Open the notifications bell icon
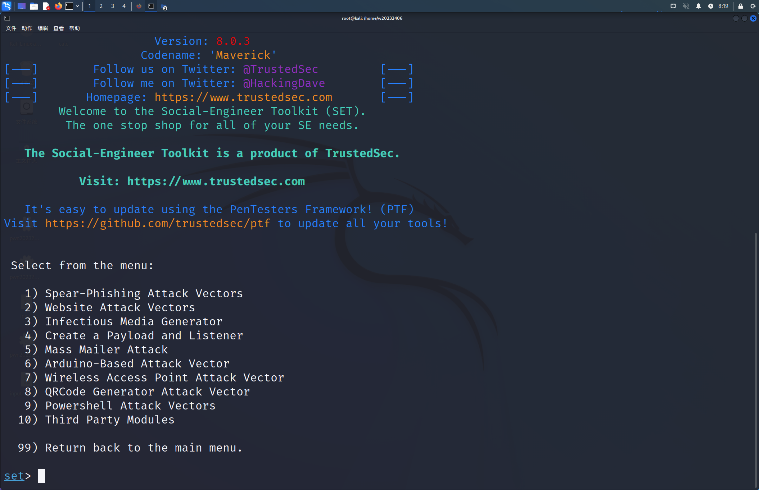 [x=698, y=6]
